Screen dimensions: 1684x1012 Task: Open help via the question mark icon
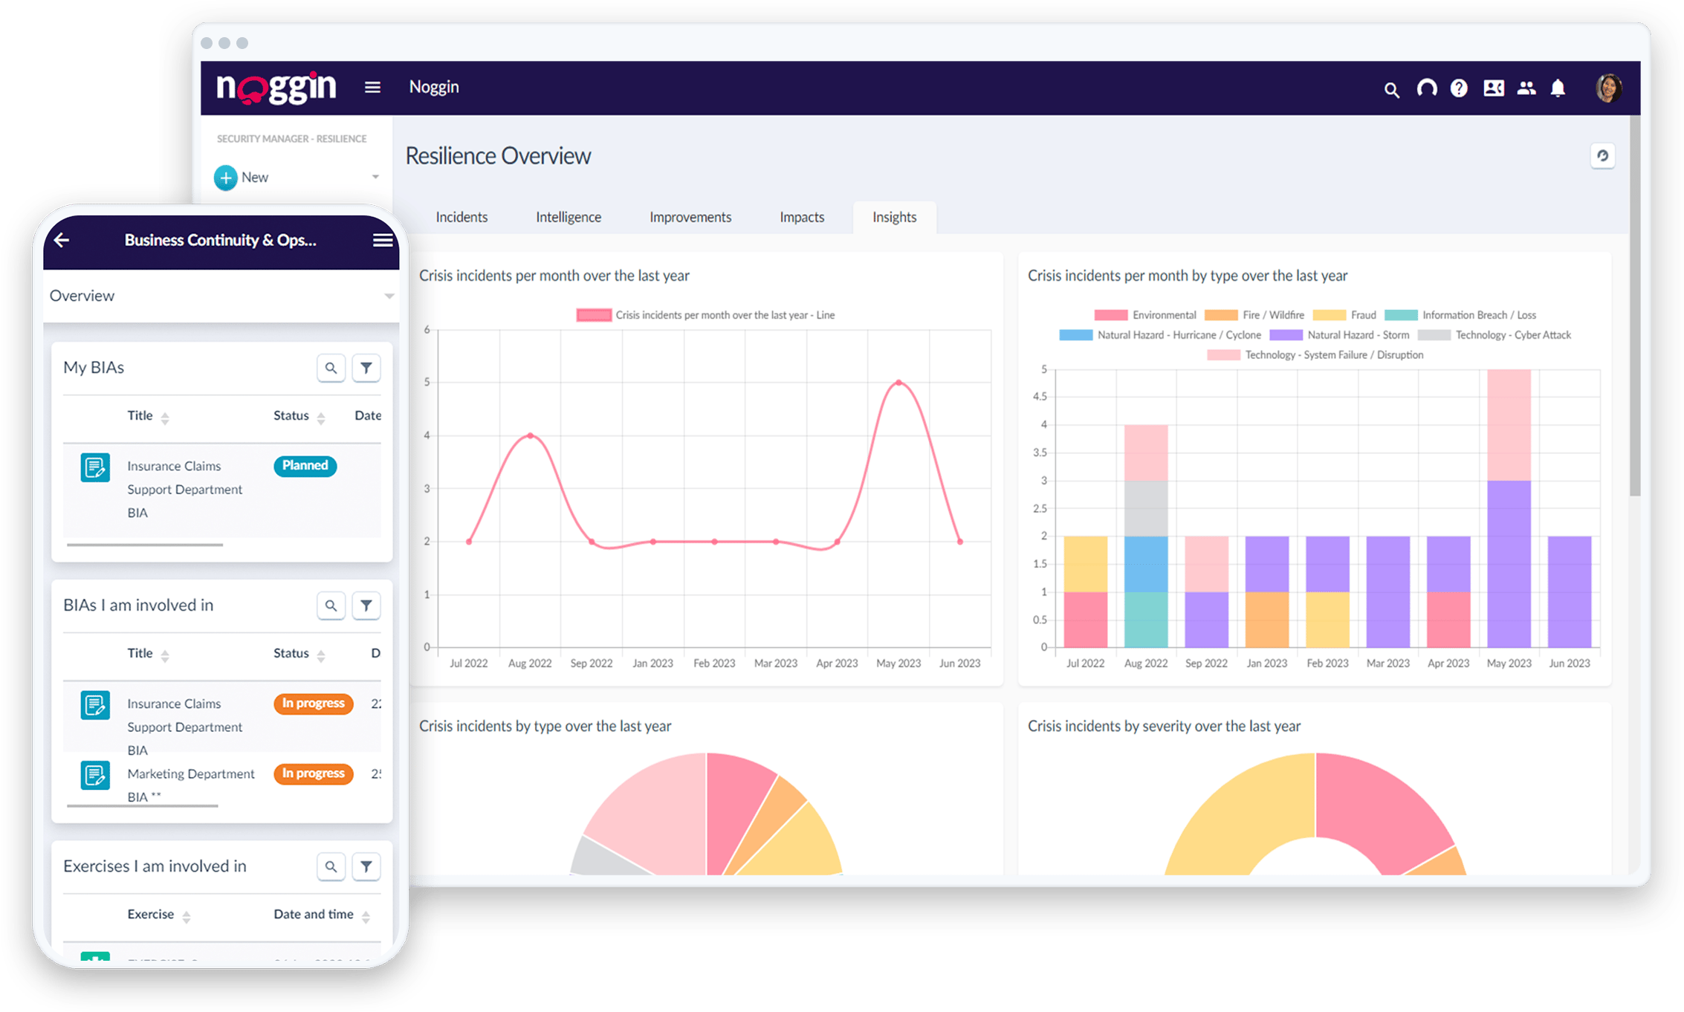1459,88
